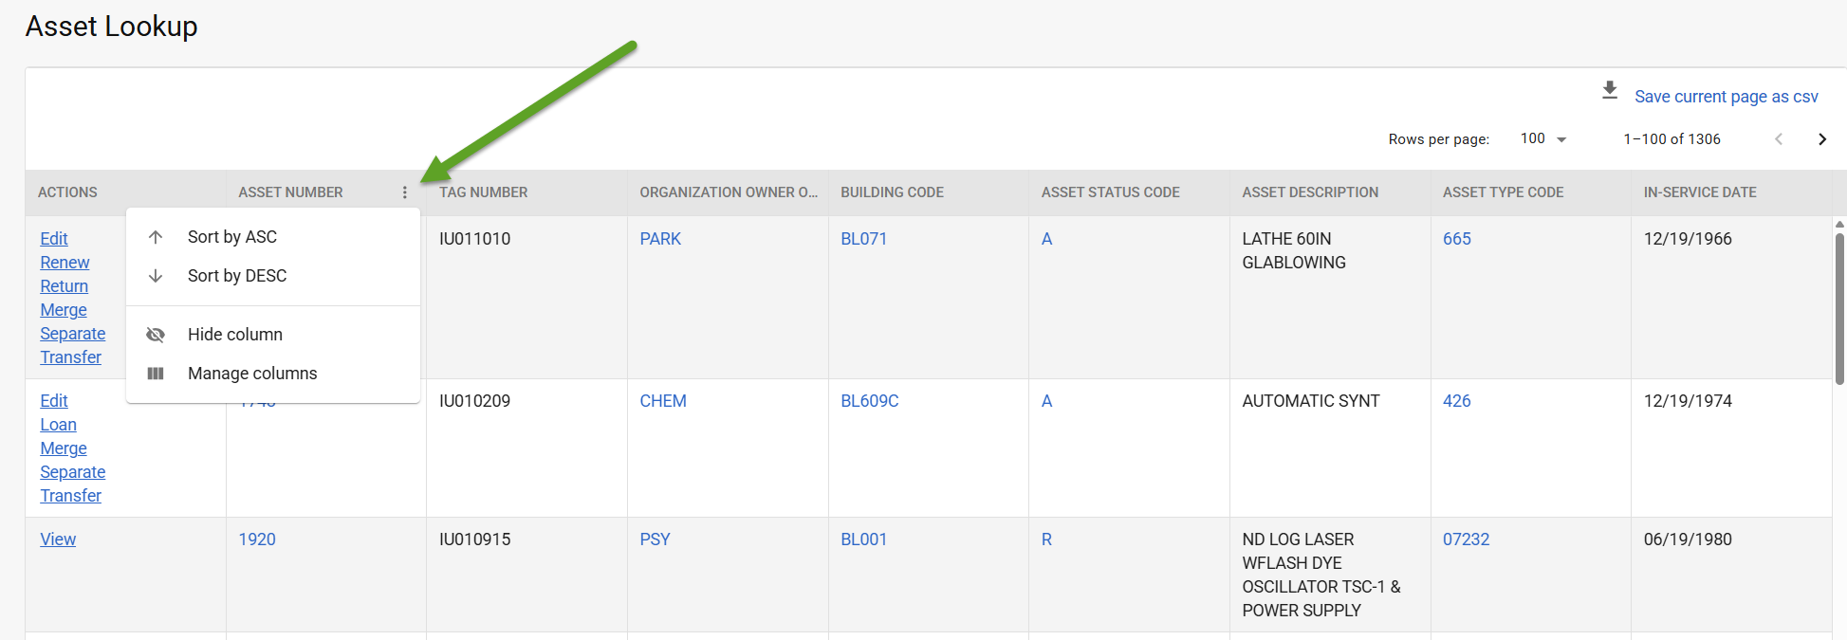Choose Sort by DESC in the menu
Viewport: 1847px width, 640px height.
tap(237, 276)
